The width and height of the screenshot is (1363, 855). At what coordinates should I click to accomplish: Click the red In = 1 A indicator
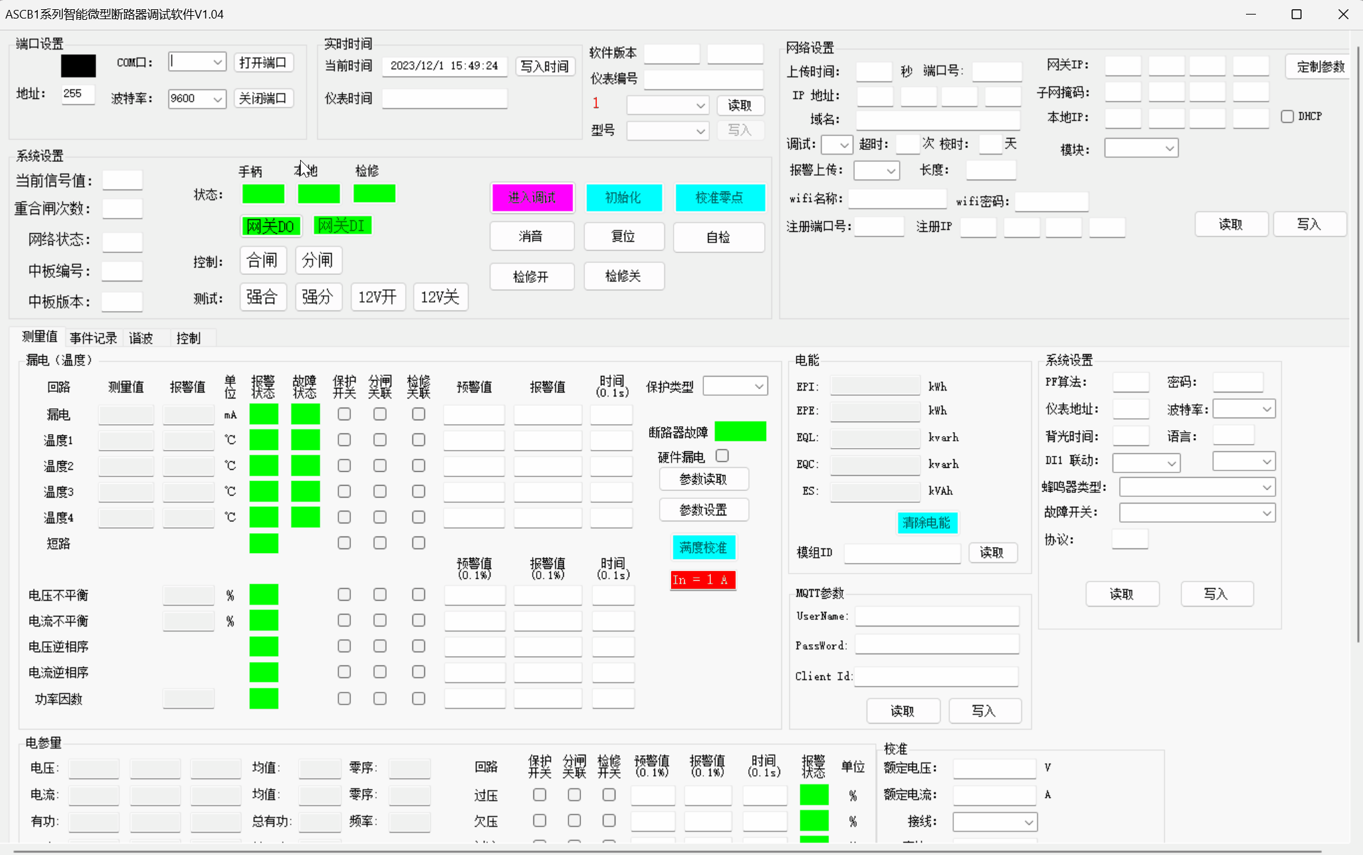pyautogui.click(x=703, y=579)
